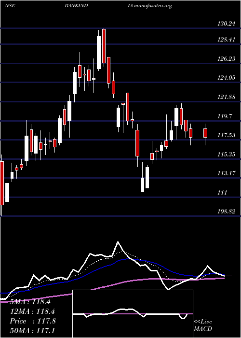This screenshot has height=338, width=241.
Task: Click the 117.53 price axis label
Action: pyautogui.click(x=226, y=135)
